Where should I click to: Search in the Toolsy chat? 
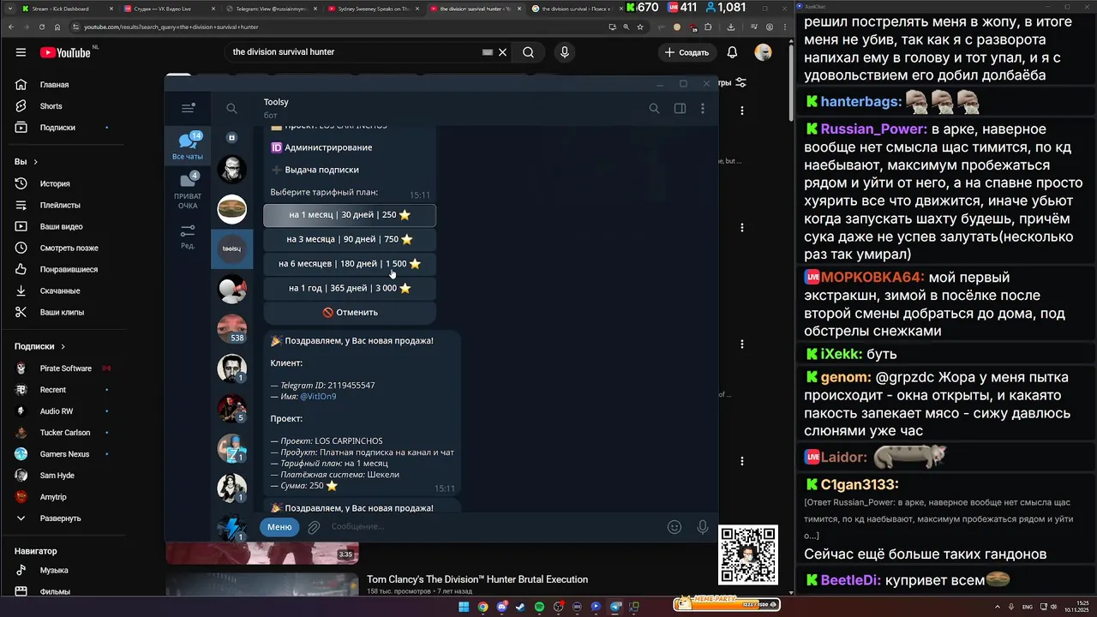pyautogui.click(x=654, y=108)
